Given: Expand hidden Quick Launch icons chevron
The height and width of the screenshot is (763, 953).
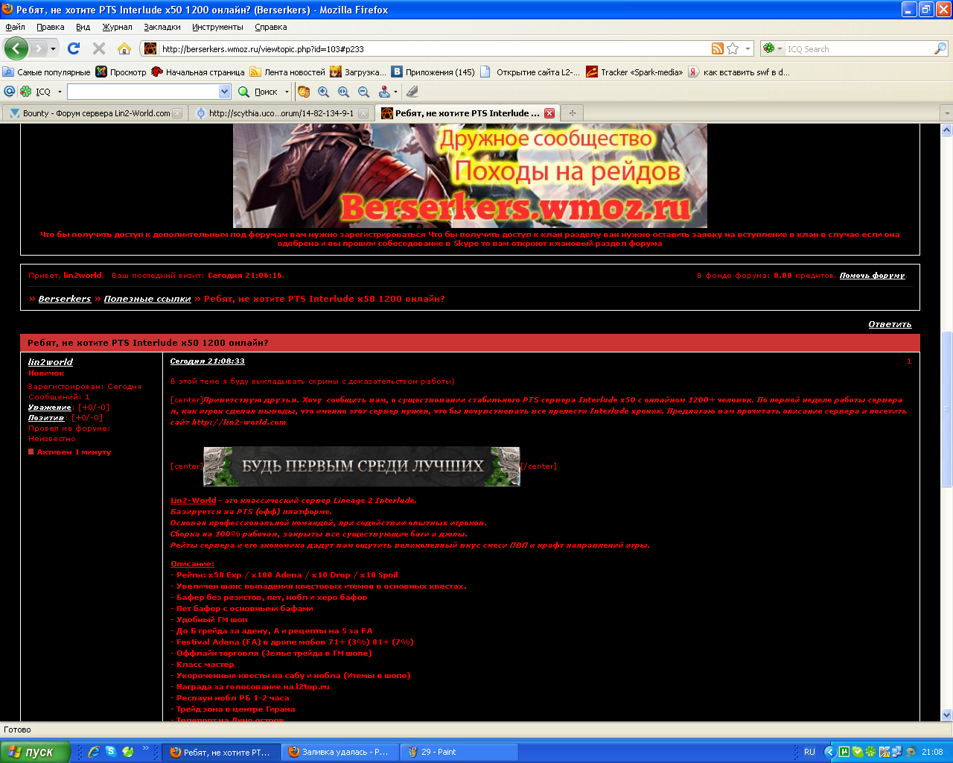Looking at the screenshot, I should click(x=146, y=748).
